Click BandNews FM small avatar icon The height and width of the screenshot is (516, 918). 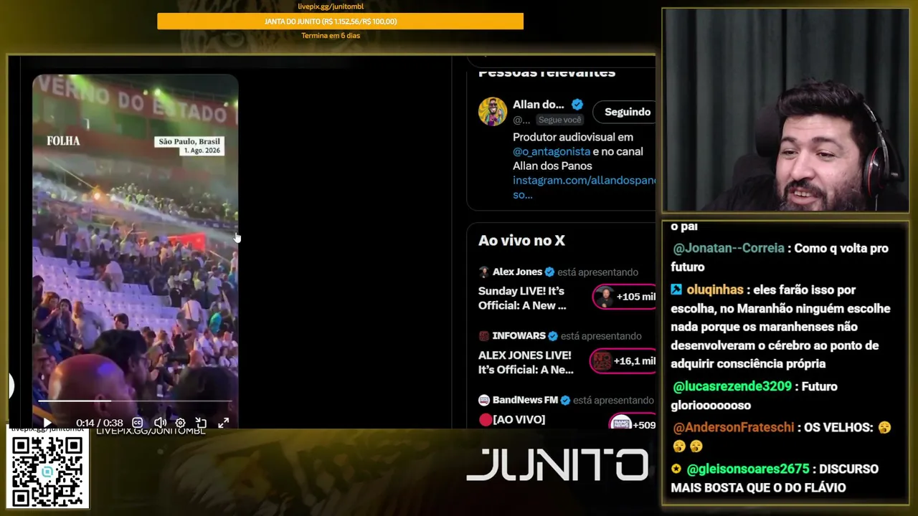484,400
